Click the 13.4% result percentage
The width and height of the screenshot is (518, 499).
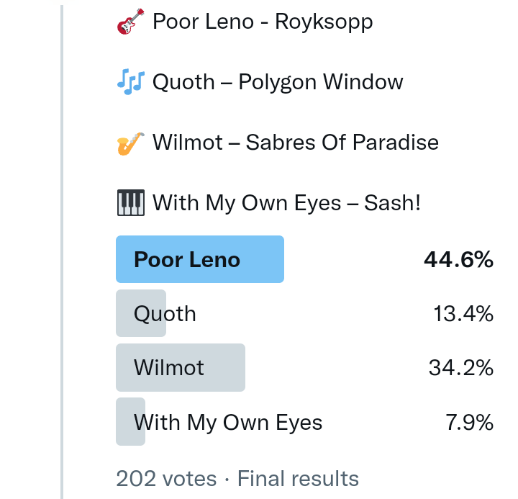tap(463, 313)
